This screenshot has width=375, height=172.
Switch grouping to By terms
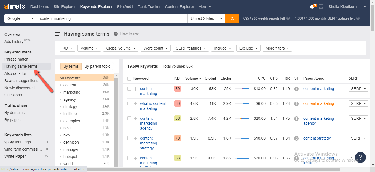click(x=71, y=66)
